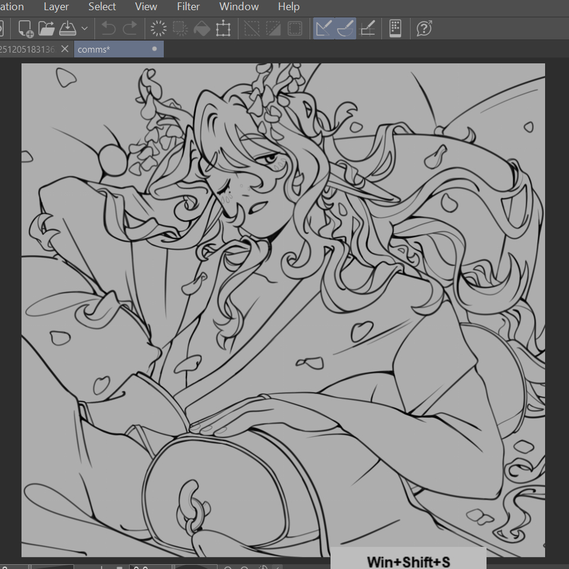The image size is (569, 569).
Task: Click the Deselect icon
Action: point(252,28)
